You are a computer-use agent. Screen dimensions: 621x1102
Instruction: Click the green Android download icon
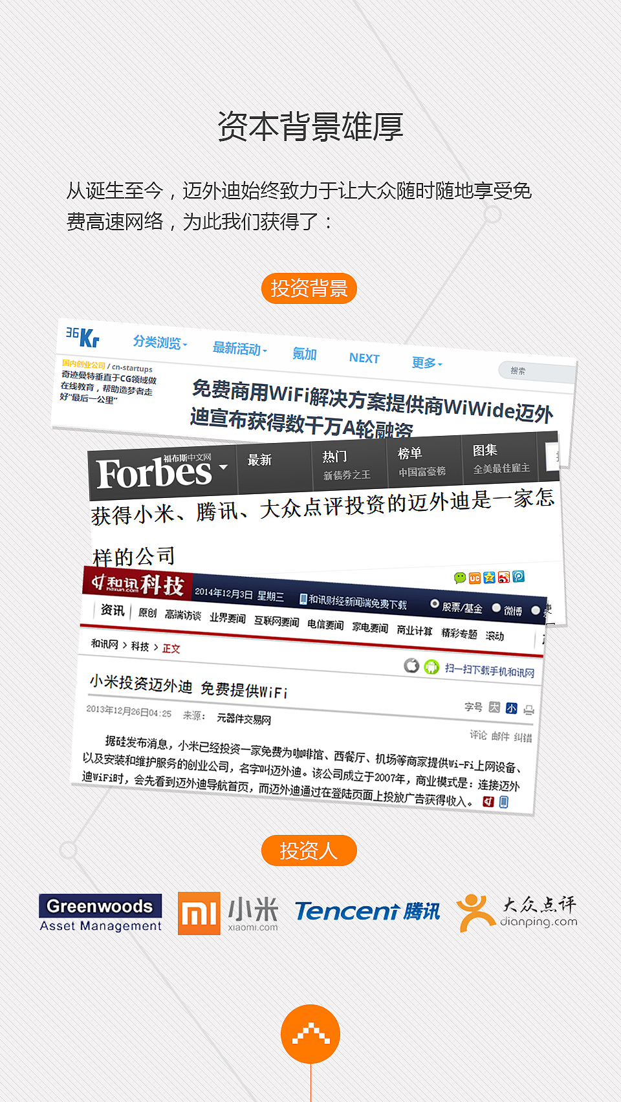pyautogui.click(x=431, y=667)
